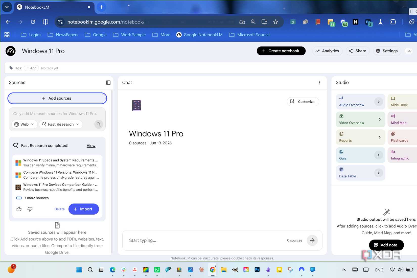Click the Add sources button
This screenshot has width=417, height=278.
click(57, 98)
